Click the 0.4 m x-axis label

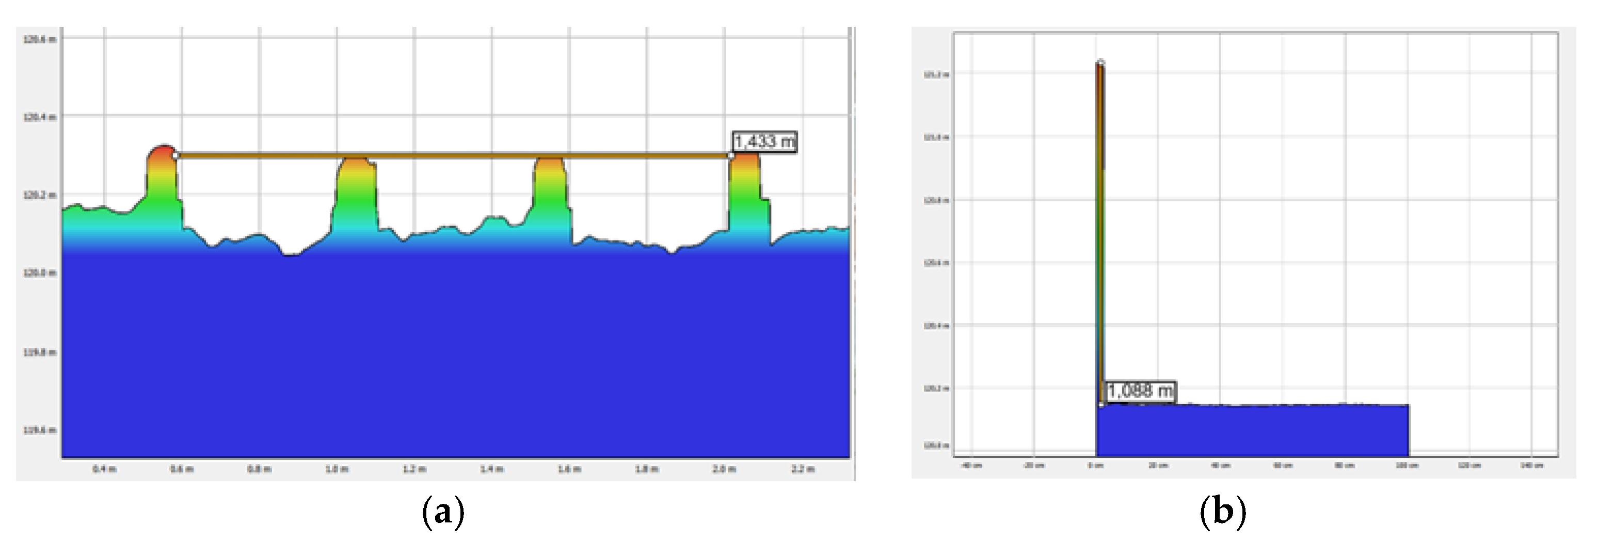[x=104, y=469]
